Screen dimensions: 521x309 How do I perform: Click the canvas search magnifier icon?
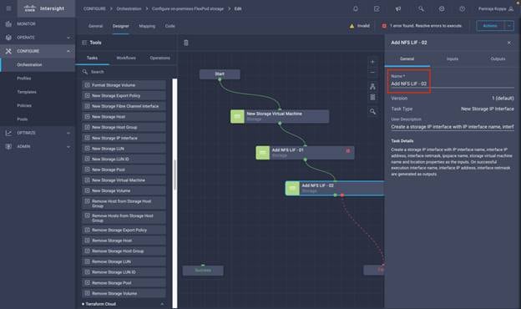tap(373, 112)
